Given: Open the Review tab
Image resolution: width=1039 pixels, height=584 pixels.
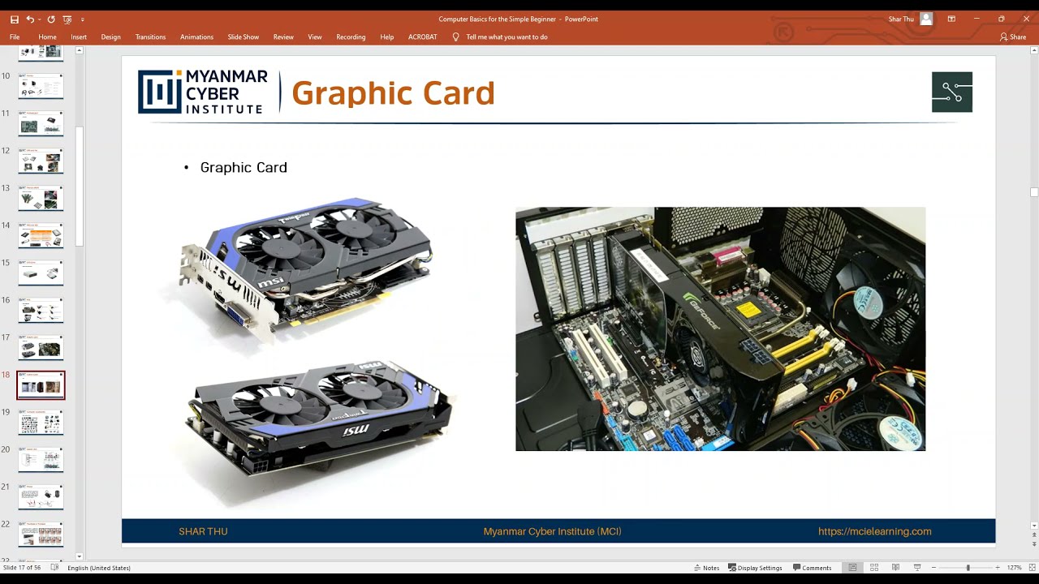Looking at the screenshot, I should coord(283,37).
